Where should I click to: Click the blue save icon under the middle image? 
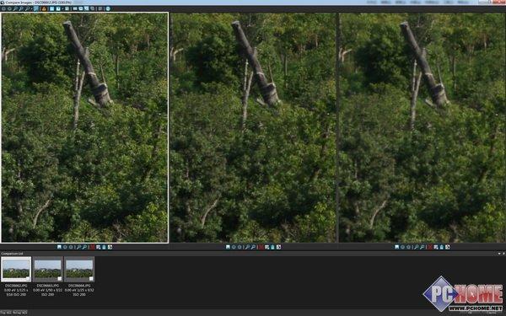(x=228, y=247)
